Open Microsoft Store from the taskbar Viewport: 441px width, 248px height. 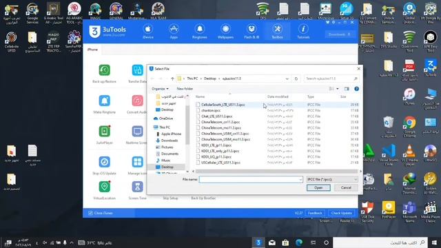click(285, 242)
